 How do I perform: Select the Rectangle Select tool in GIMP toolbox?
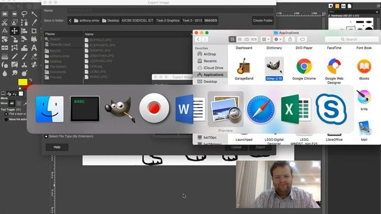tap(5, 14)
